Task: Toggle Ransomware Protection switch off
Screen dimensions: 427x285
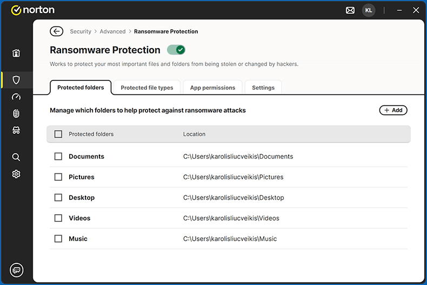Action: click(176, 50)
